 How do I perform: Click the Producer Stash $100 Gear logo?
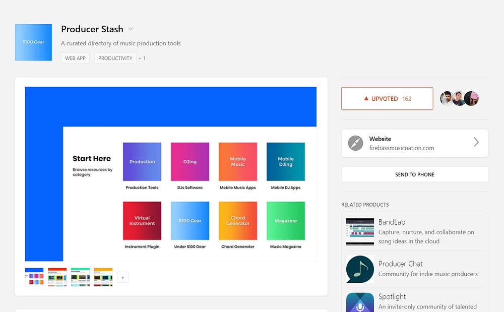point(33,42)
